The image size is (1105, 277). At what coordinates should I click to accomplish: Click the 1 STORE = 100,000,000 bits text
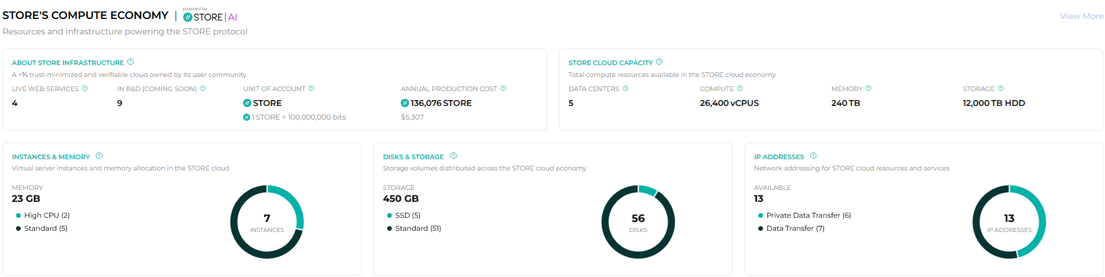point(299,117)
